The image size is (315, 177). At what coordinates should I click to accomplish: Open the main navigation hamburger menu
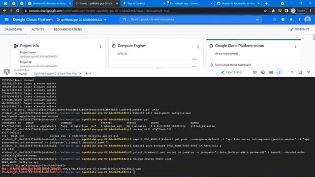[x=6, y=20]
